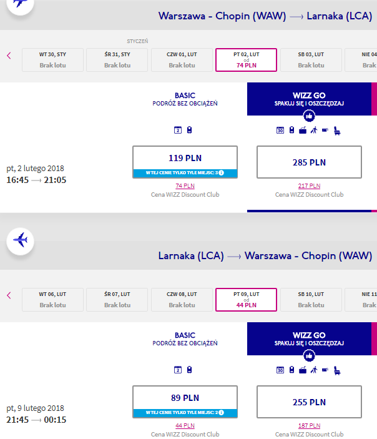Select date ŚR 07, LUT tab
This screenshot has height=439, width=377.
coord(117,300)
